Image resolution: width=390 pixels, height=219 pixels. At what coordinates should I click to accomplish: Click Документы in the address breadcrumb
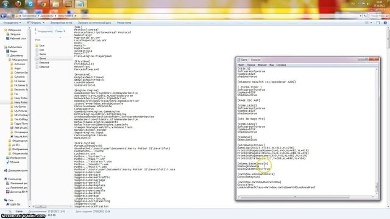point(47,16)
